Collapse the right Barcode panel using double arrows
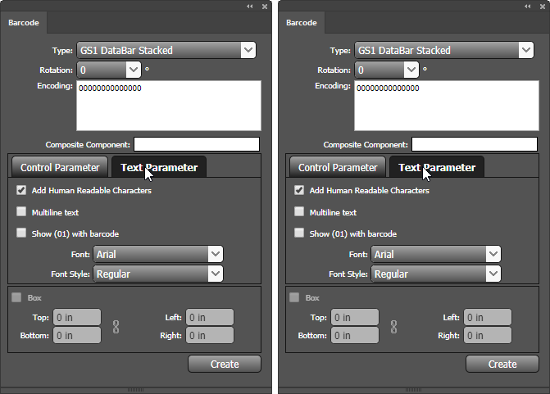This screenshot has width=550, height=394. [528, 6]
